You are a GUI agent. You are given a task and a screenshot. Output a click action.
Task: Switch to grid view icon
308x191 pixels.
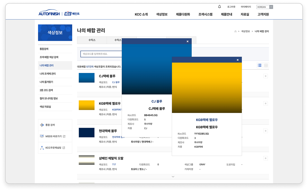click(x=266, y=65)
